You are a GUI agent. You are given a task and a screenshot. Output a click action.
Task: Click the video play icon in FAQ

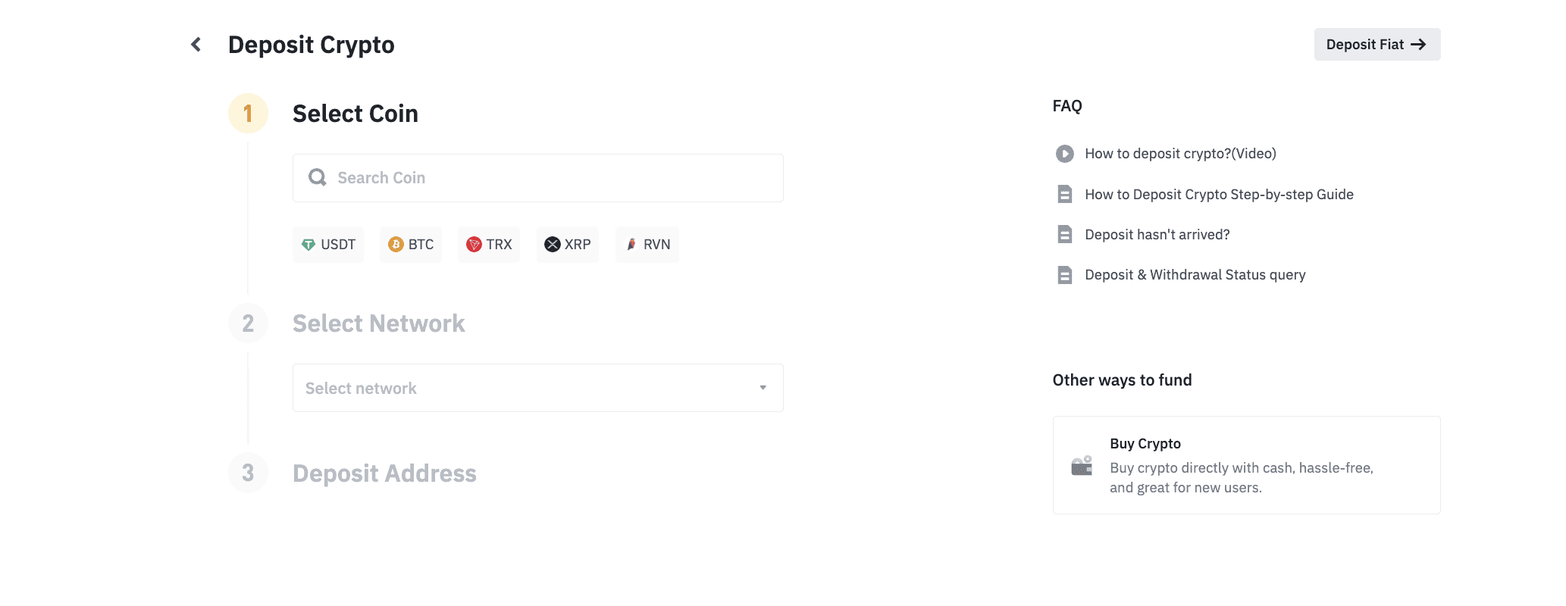tap(1064, 154)
